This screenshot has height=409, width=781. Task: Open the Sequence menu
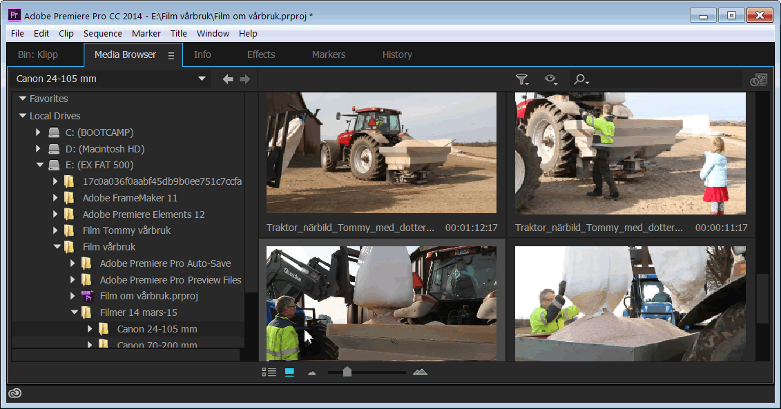click(x=102, y=33)
